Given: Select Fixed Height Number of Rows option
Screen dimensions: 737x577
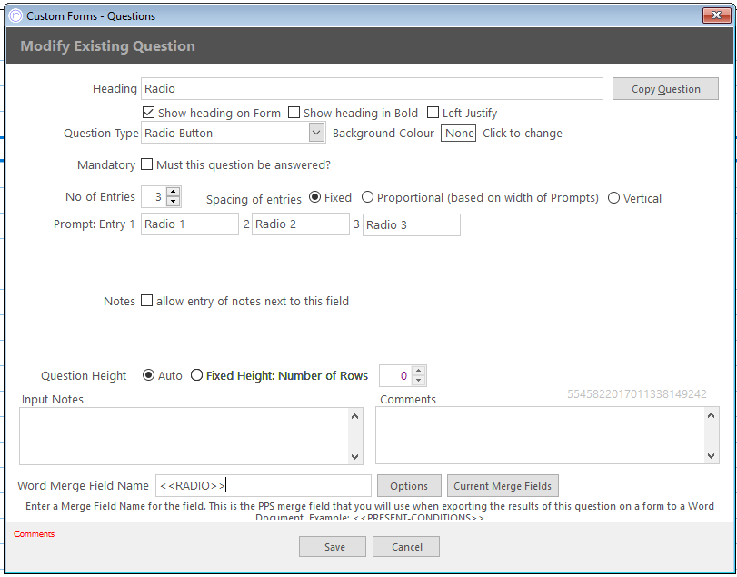Looking at the screenshot, I should coord(196,375).
